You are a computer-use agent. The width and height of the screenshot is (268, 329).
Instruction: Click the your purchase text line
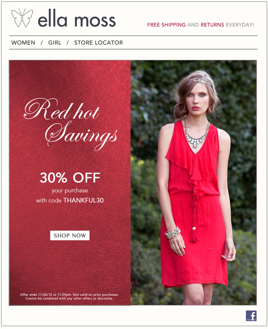coord(70,191)
